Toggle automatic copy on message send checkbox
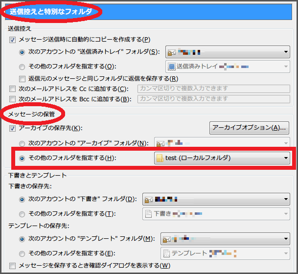The height and width of the screenshot is (274, 298). coord(13,40)
